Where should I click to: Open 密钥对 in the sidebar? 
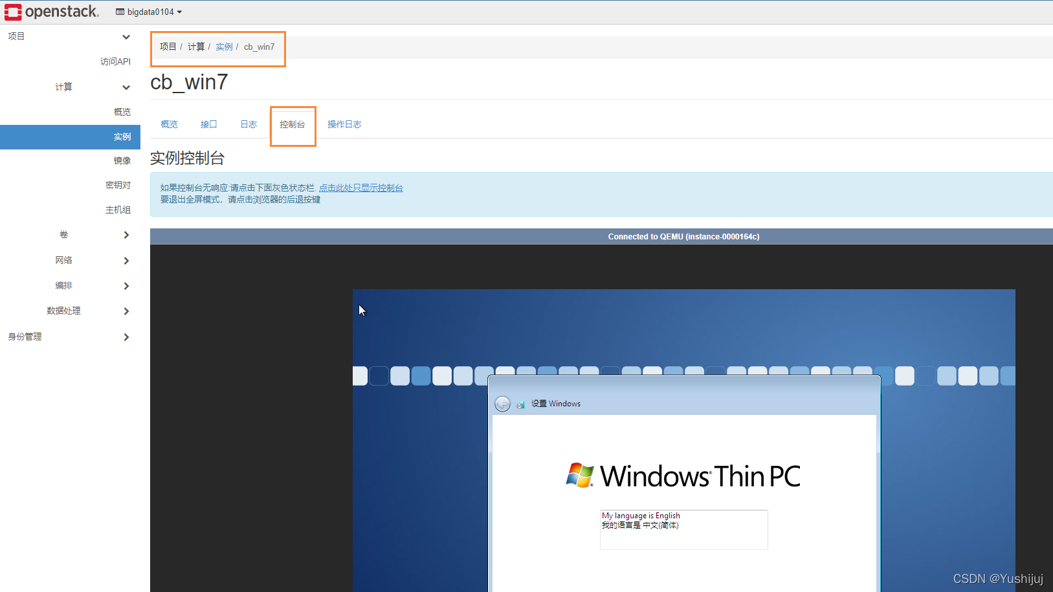118,185
